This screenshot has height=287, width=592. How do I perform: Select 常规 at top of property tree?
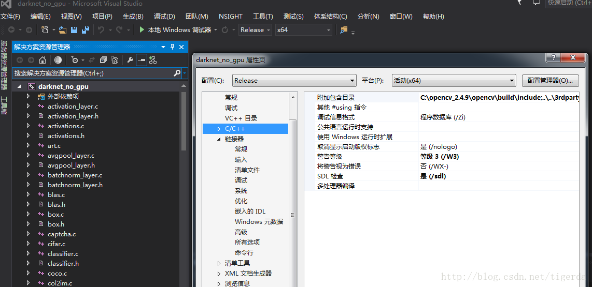coord(231,97)
